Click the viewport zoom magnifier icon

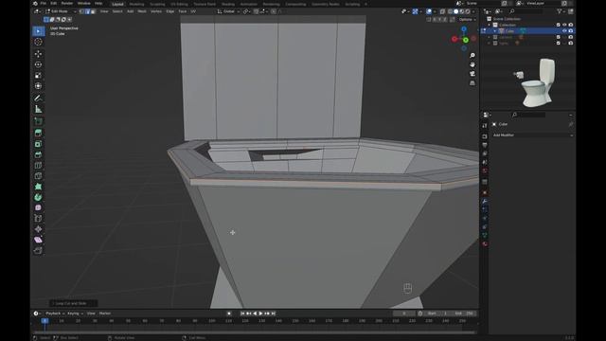pyautogui.click(x=472, y=56)
